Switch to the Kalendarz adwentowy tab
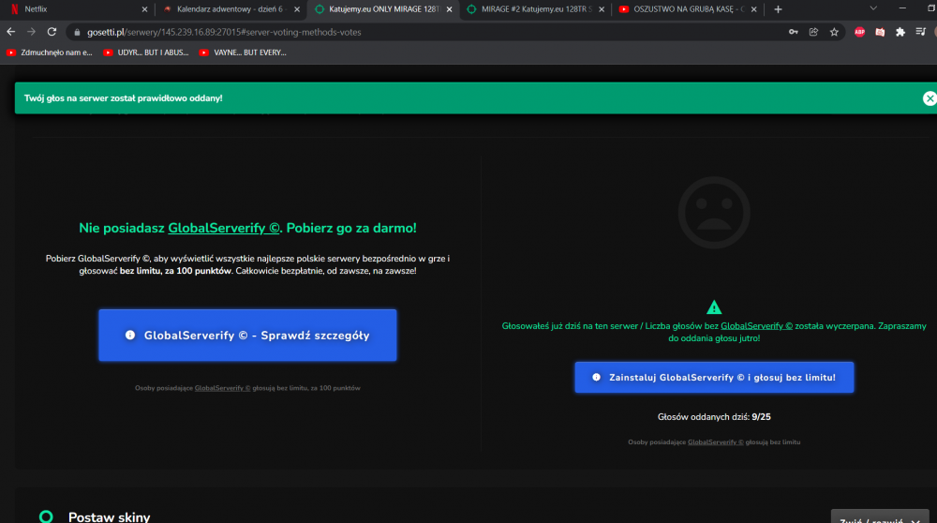The height and width of the screenshot is (523, 937). (231, 9)
